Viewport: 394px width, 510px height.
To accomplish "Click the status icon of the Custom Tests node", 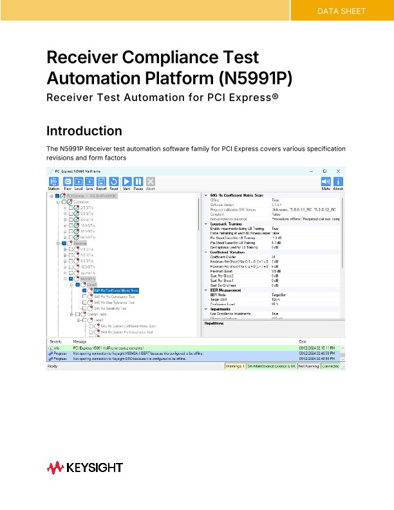I will [x=83, y=314].
